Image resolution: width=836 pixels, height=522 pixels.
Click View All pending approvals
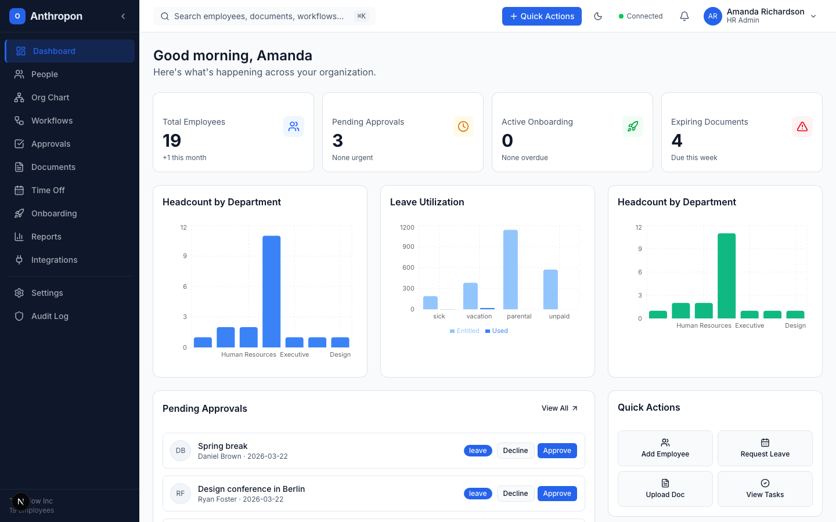click(x=558, y=408)
